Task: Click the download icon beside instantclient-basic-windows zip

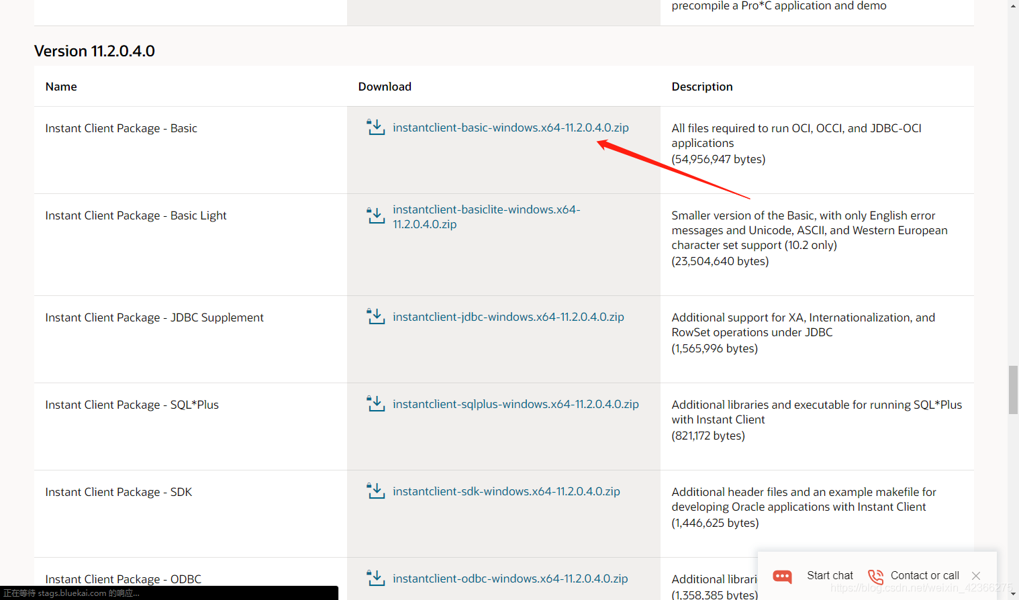Action: tap(375, 127)
